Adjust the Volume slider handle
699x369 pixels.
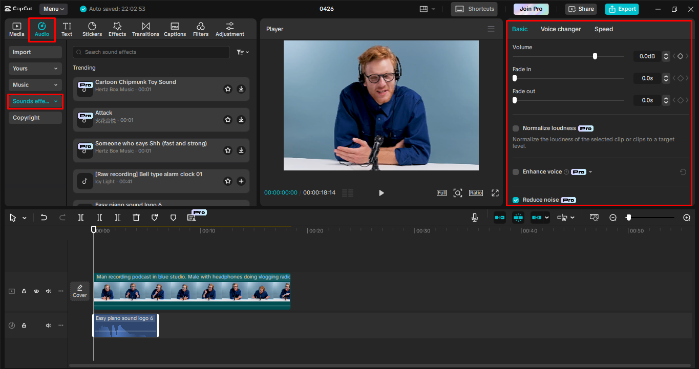click(595, 56)
